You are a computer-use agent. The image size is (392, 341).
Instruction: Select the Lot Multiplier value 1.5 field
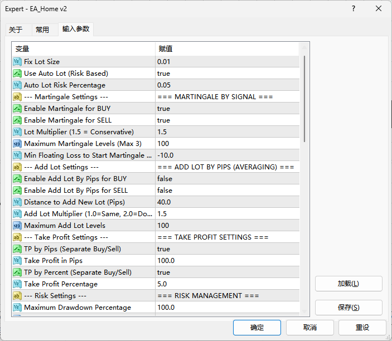(x=162, y=132)
